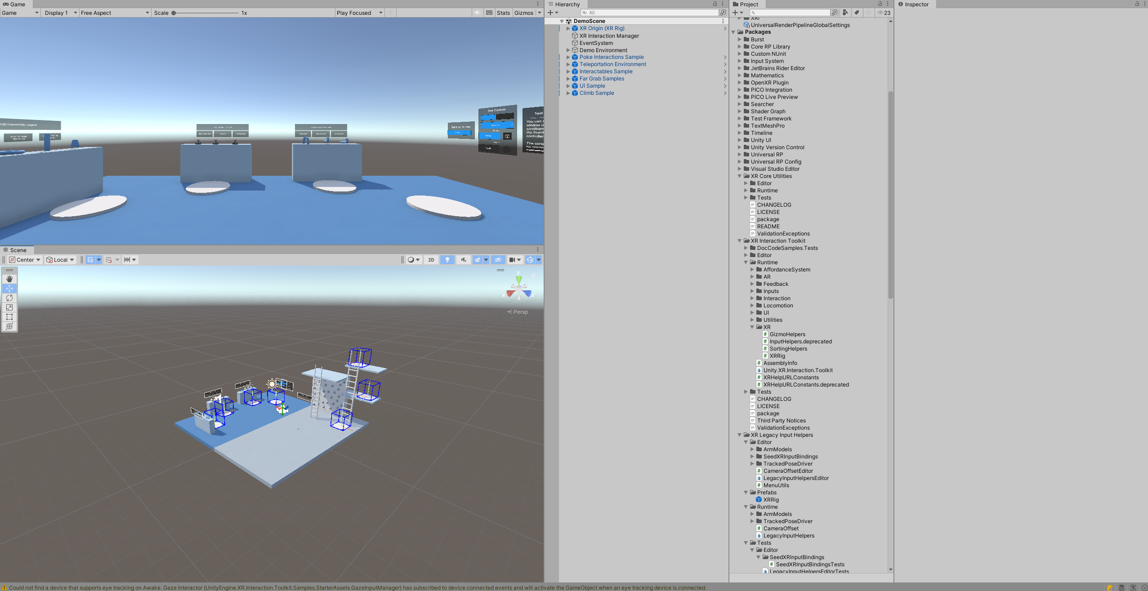Toggle 2D view mode in Scene
1148x591 pixels.
[x=431, y=260]
